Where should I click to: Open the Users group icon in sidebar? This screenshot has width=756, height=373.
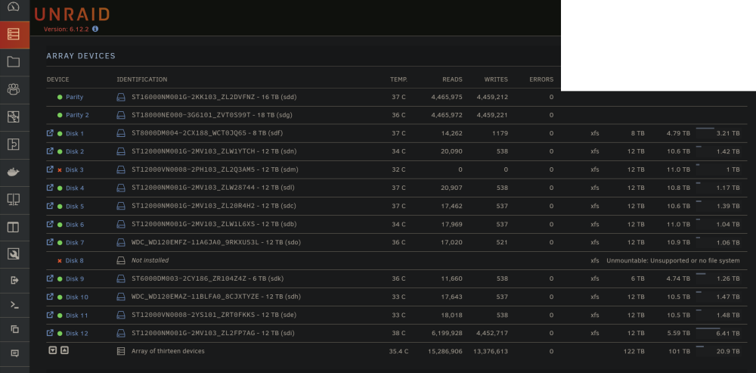coord(14,89)
